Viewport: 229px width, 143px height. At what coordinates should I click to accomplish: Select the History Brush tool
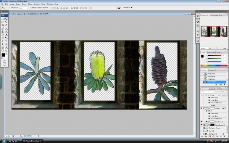[6, 32]
